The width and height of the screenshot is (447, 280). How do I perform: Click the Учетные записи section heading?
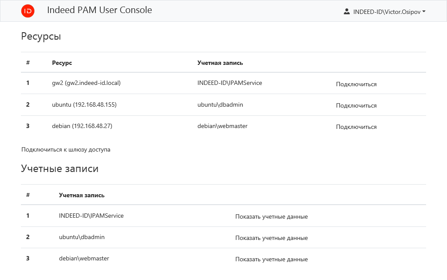coord(60,169)
